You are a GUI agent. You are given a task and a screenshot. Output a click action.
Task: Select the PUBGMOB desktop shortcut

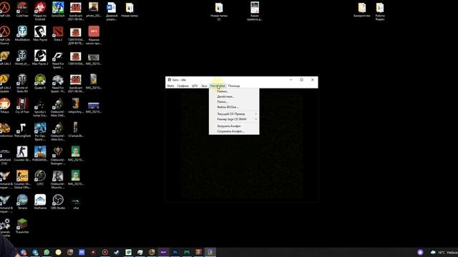pos(40,154)
